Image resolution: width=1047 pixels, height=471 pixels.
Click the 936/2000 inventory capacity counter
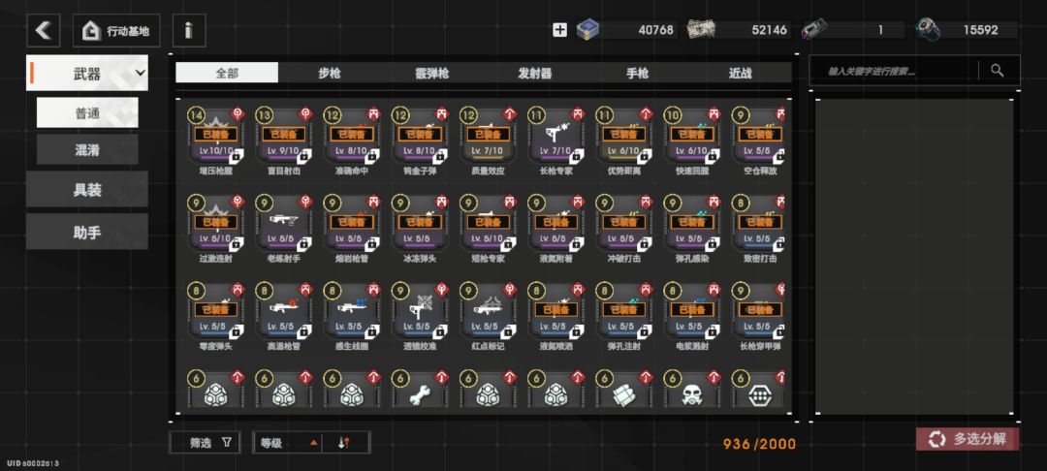[759, 444]
